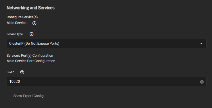Click empty space inside the Service Type box
Viewport: 212px width, 108px height.
(129, 43)
